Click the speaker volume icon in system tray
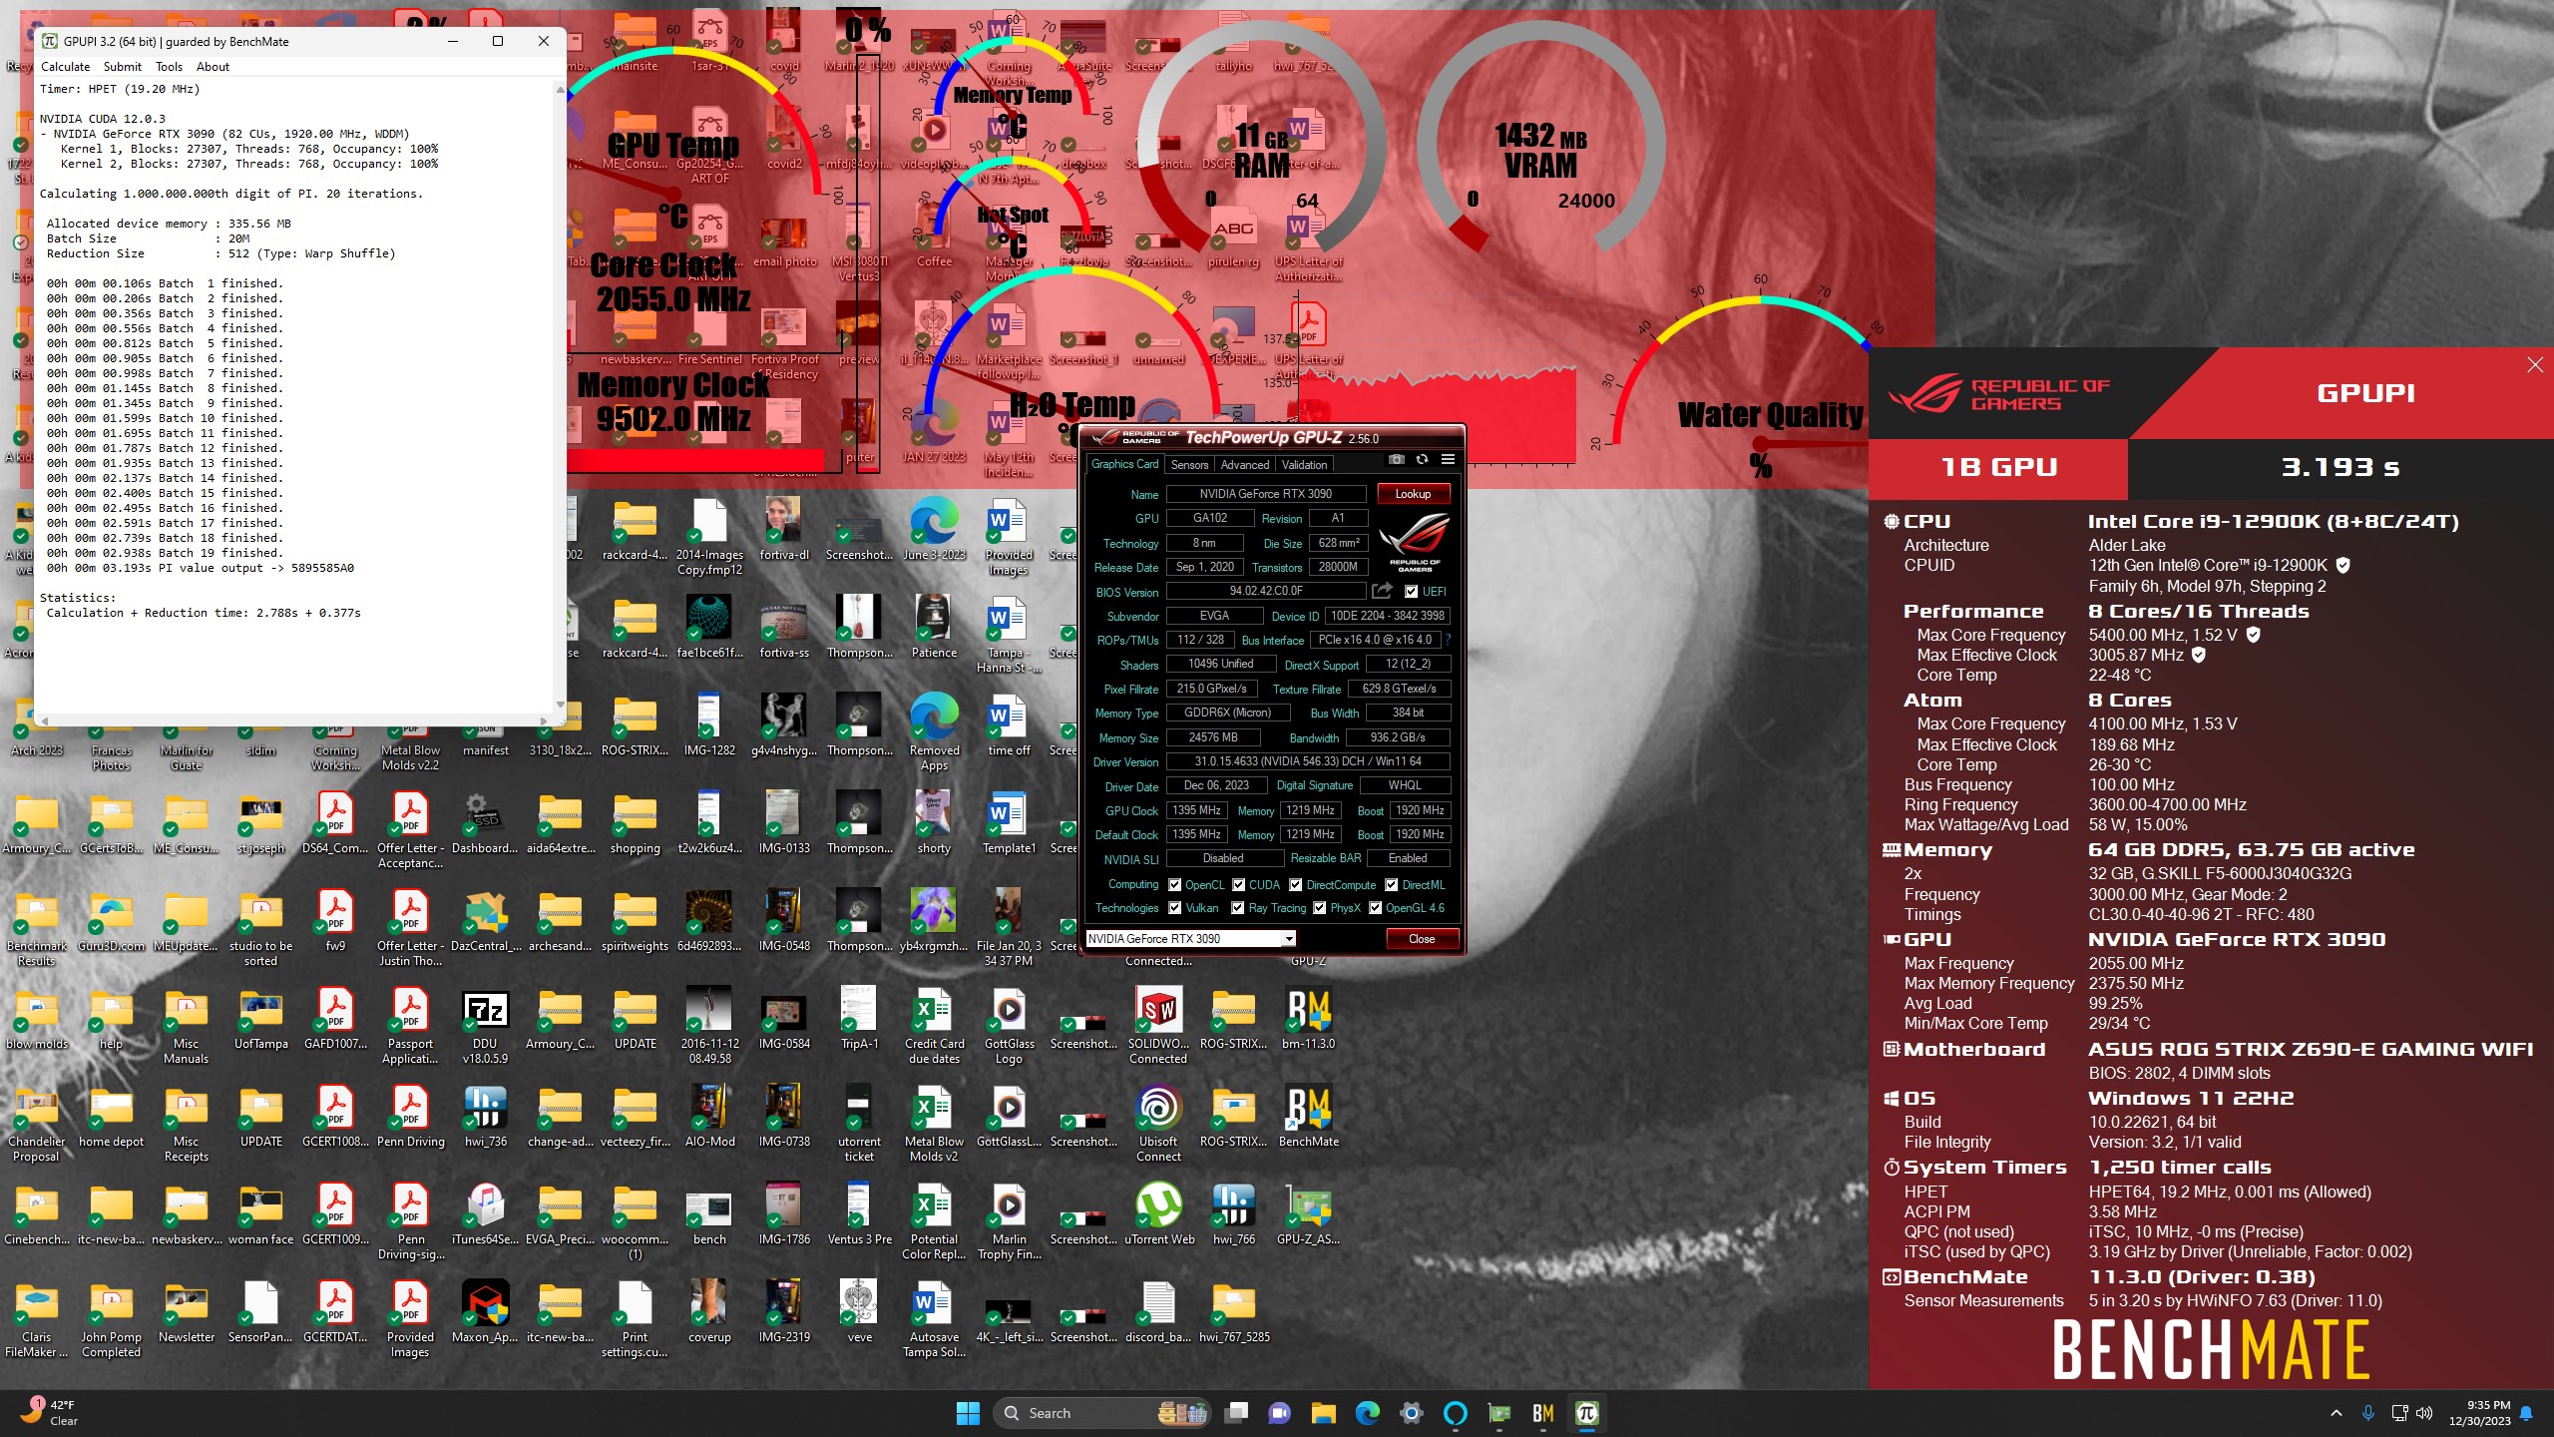This screenshot has height=1437, width=2554. tap(2424, 1413)
